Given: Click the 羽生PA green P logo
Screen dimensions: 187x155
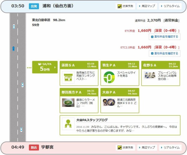Looking at the screenshot, I should (109, 77).
